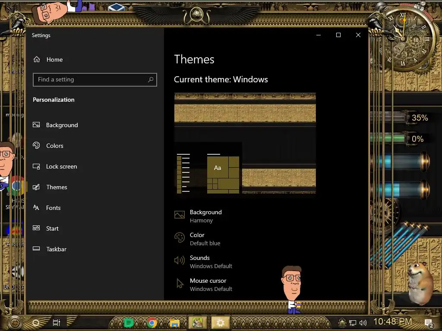The width and height of the screenshot is (442, 331).
Task: Click the Background picture icon in sidebar
Action: [36, 125]
